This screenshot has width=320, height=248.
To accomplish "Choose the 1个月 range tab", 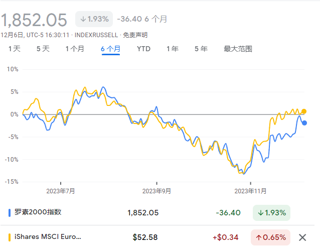I will tap(75, 49).
